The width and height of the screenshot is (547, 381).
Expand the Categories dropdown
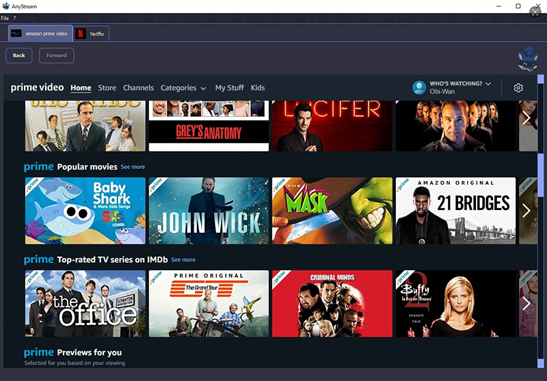[183, 88]
